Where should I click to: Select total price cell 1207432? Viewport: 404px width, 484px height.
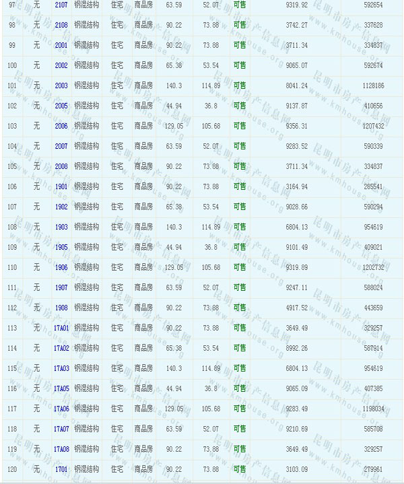click(x=373, y=126)
